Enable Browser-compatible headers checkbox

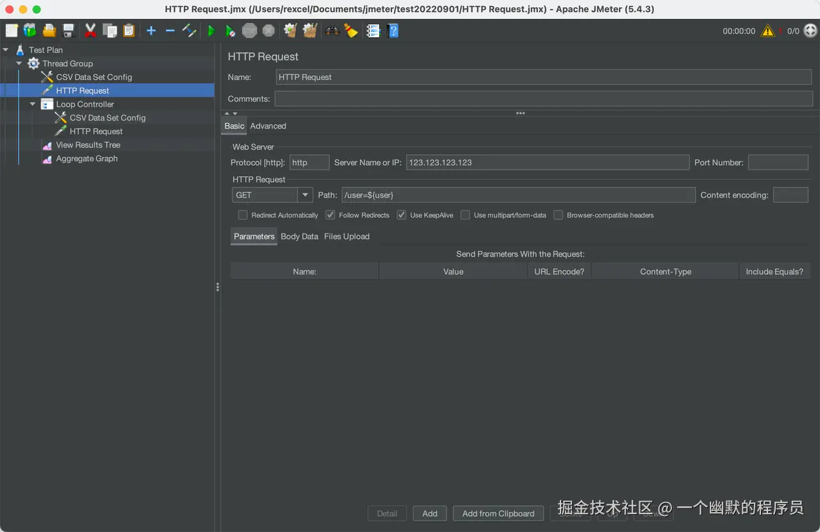pos(558,215)
